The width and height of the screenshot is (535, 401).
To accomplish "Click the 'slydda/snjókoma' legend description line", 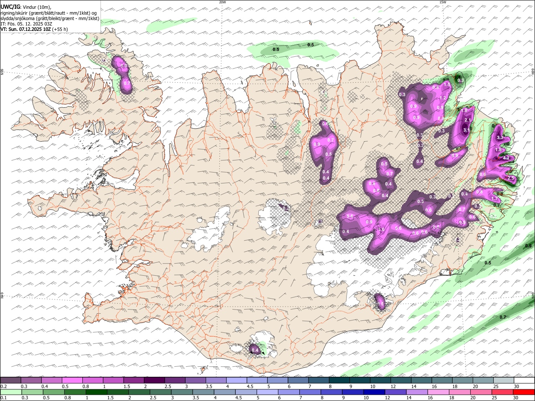I will click(x=50, y=18).
